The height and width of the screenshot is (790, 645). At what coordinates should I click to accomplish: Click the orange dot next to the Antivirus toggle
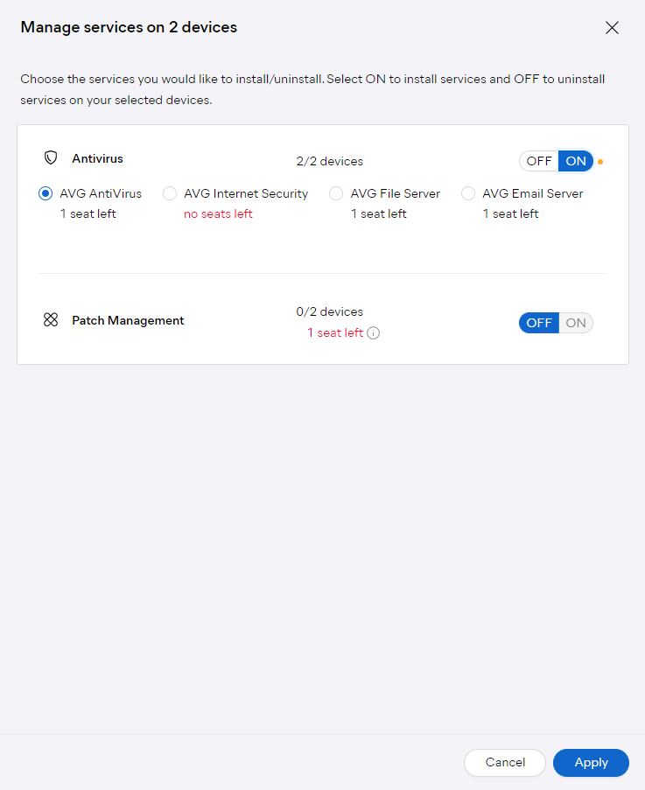tap(601, 161)
